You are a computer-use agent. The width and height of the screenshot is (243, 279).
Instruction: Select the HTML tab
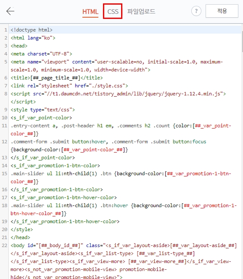click(x=90, y=12)
